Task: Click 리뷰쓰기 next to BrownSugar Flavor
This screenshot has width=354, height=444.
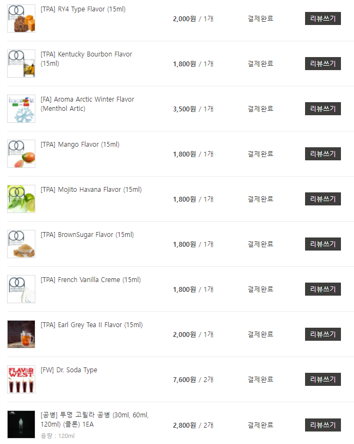Action: point(322,244)
